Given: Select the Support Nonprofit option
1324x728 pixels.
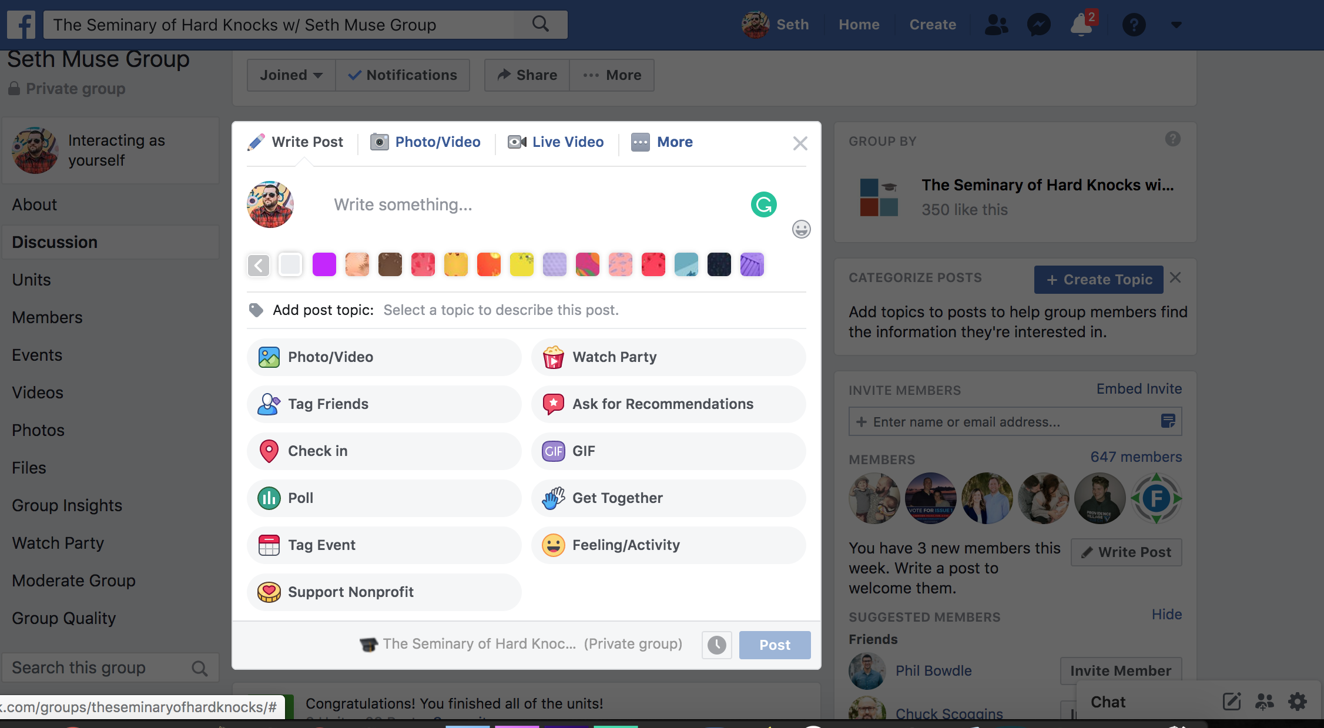Looking at the screenshot, I should tap(384, 592).
